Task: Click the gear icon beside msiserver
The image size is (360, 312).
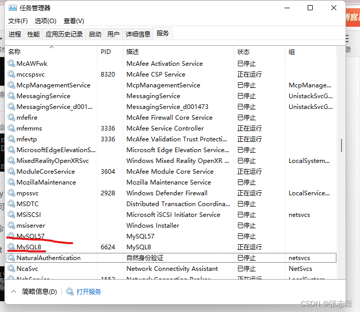Action: point(11,225)
